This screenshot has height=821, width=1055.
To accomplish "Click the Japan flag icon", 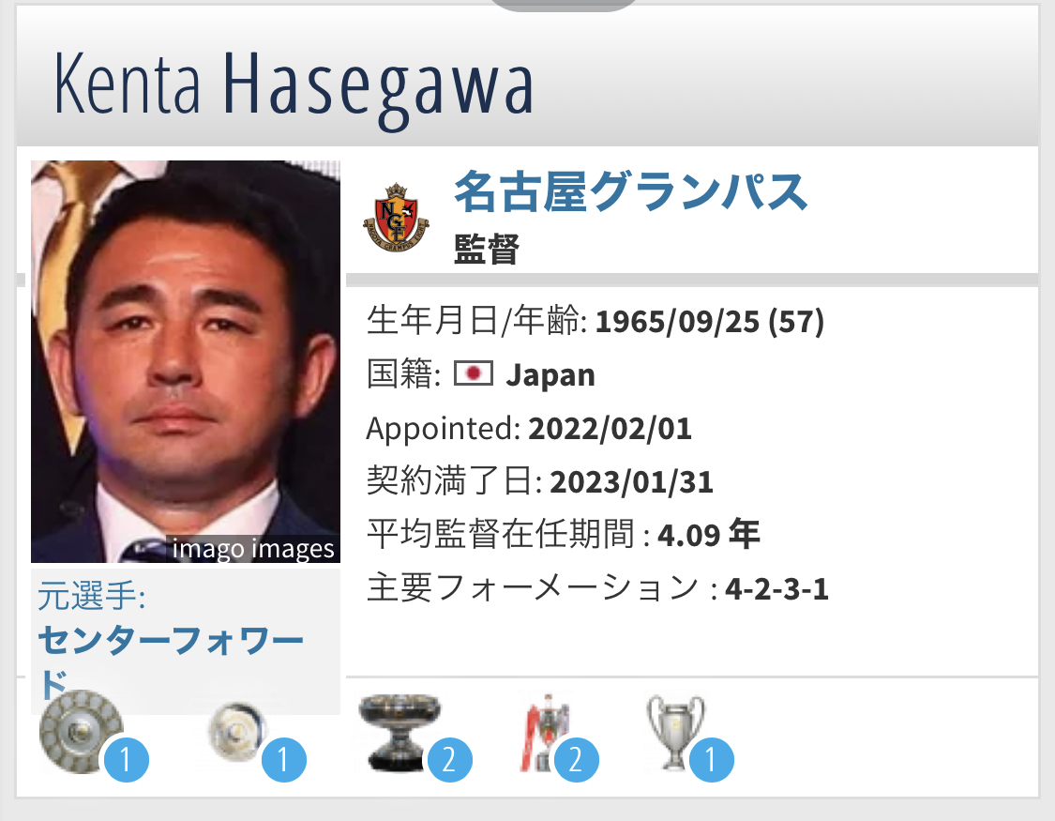I will tap(473, 373).
